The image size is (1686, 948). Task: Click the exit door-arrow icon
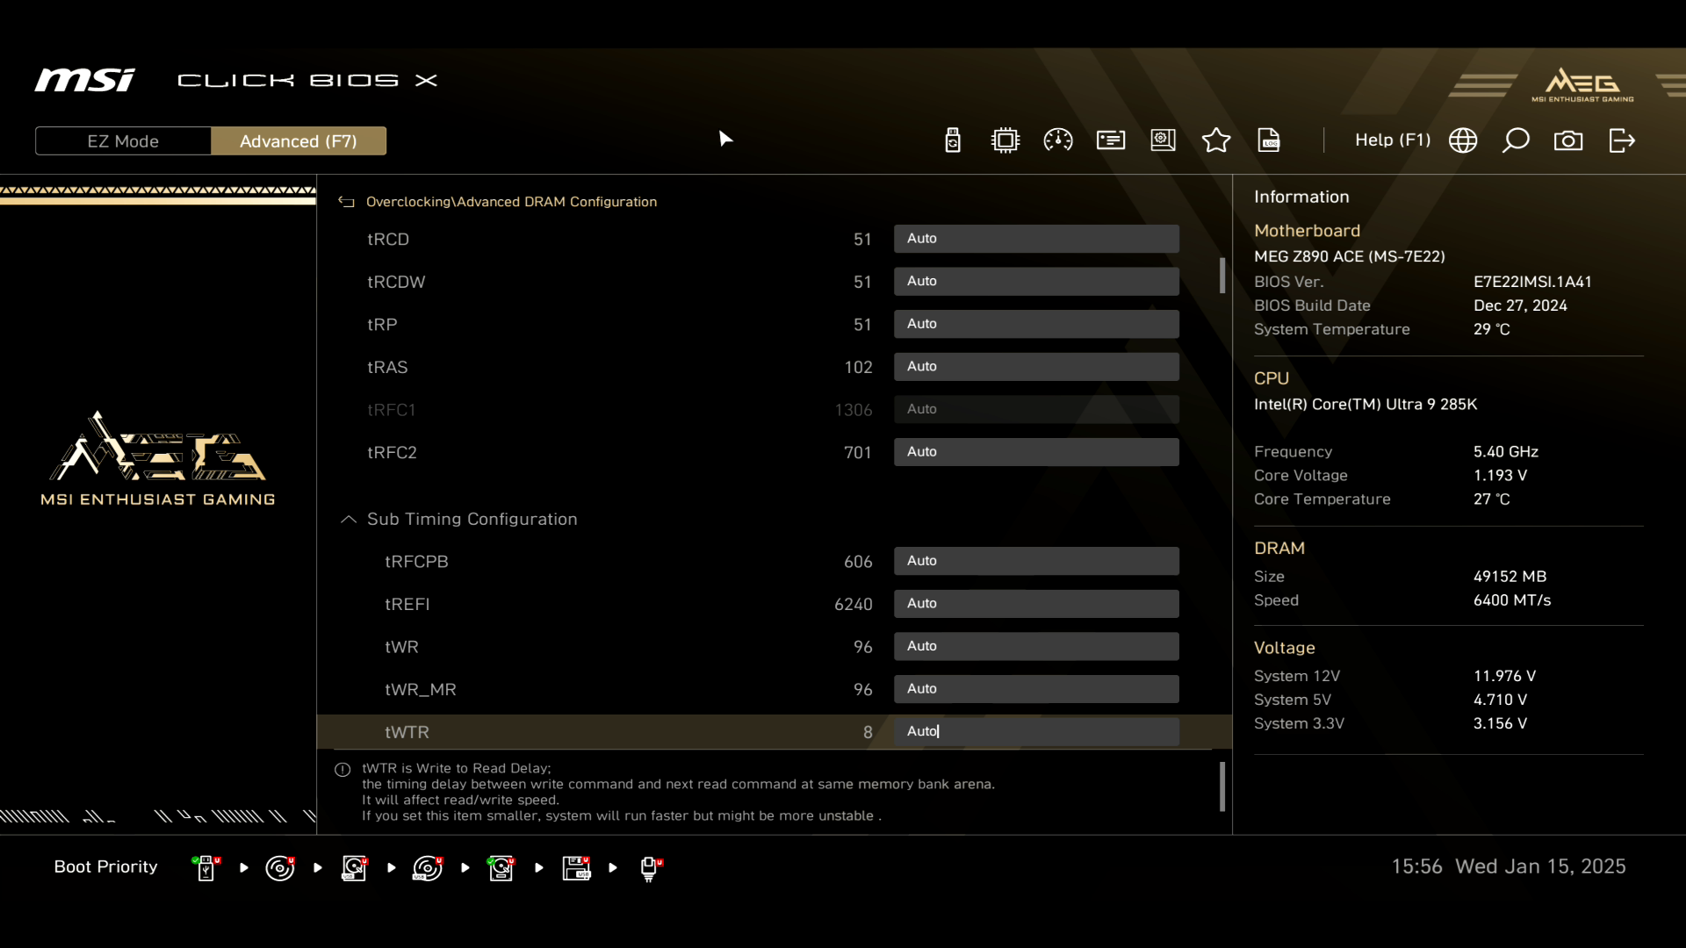[1622, 140]
